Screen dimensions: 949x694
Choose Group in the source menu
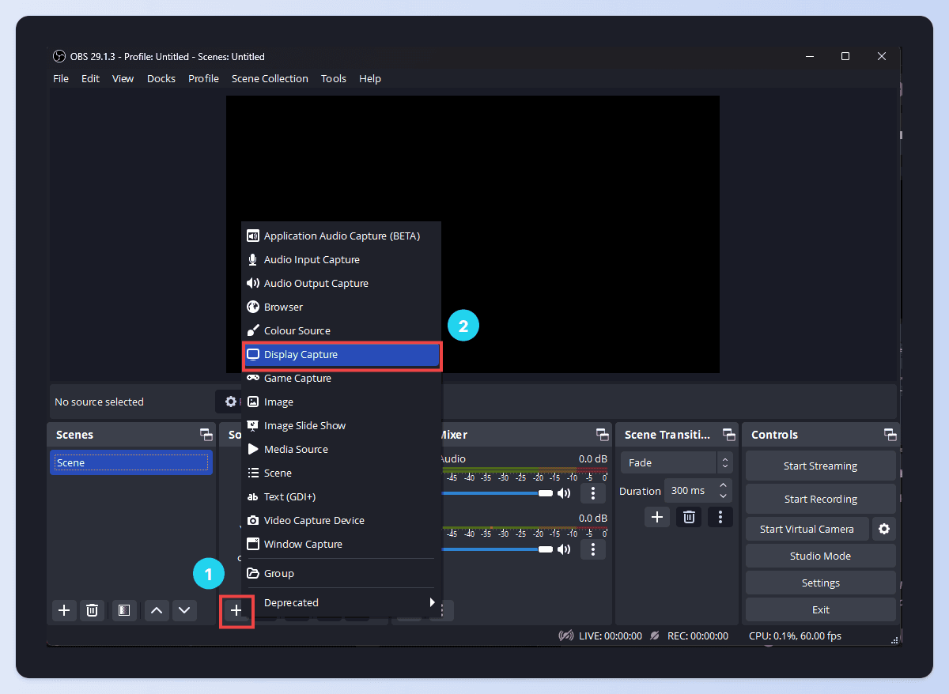click(341, 573)
